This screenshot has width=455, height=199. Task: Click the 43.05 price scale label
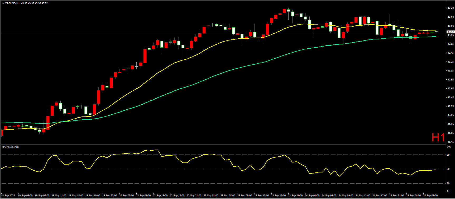pyautogui.click(x=450, y=71)
